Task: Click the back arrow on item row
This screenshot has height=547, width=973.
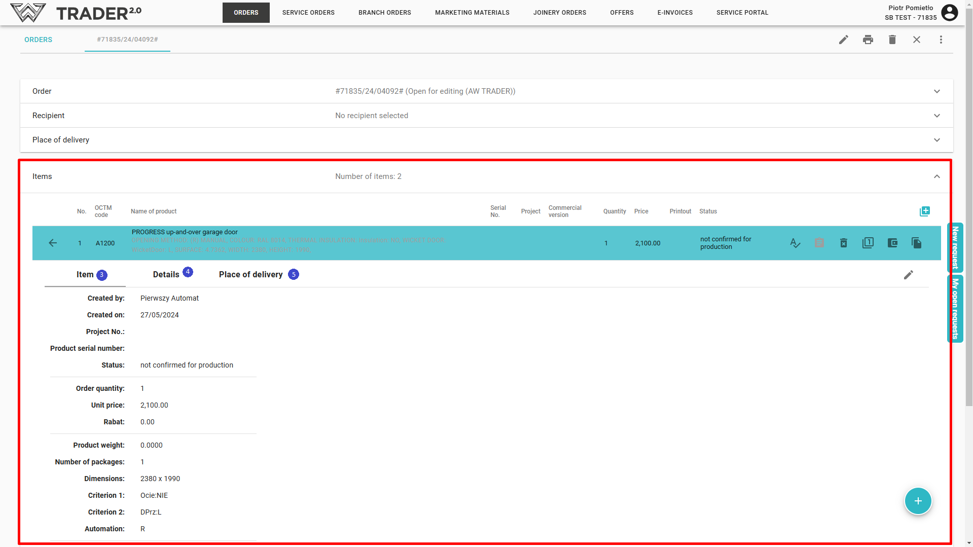Action: click(x=53, y=243)
